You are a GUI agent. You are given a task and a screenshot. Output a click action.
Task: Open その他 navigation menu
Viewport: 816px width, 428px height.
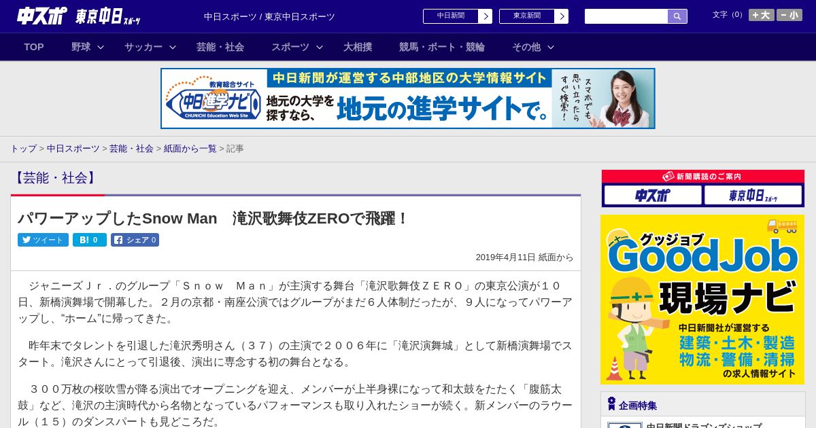click(526, 47)
